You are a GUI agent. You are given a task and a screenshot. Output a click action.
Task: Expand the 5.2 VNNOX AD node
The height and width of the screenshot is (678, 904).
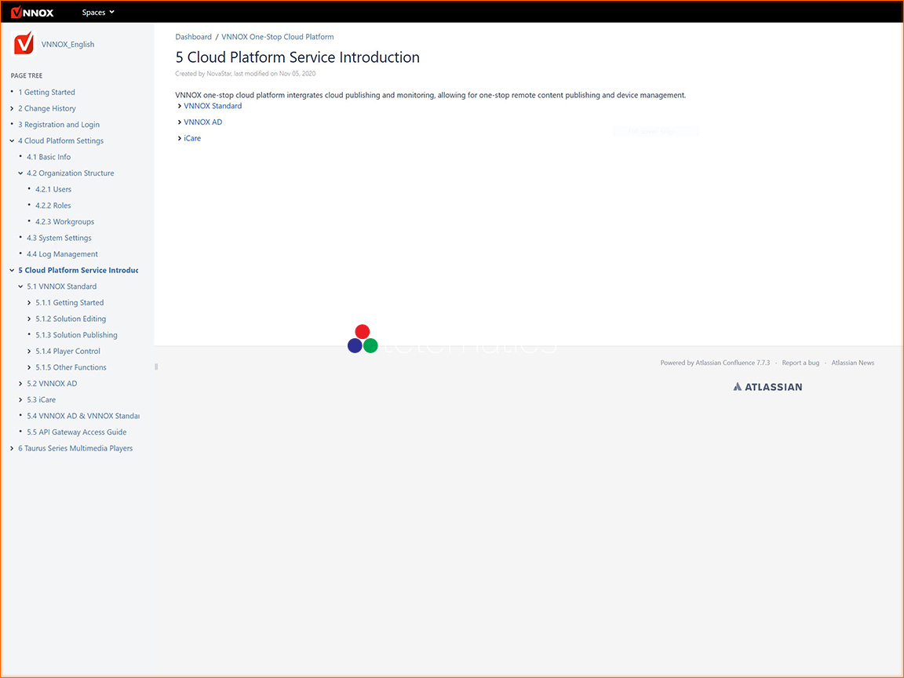click(x=20, y=384)
